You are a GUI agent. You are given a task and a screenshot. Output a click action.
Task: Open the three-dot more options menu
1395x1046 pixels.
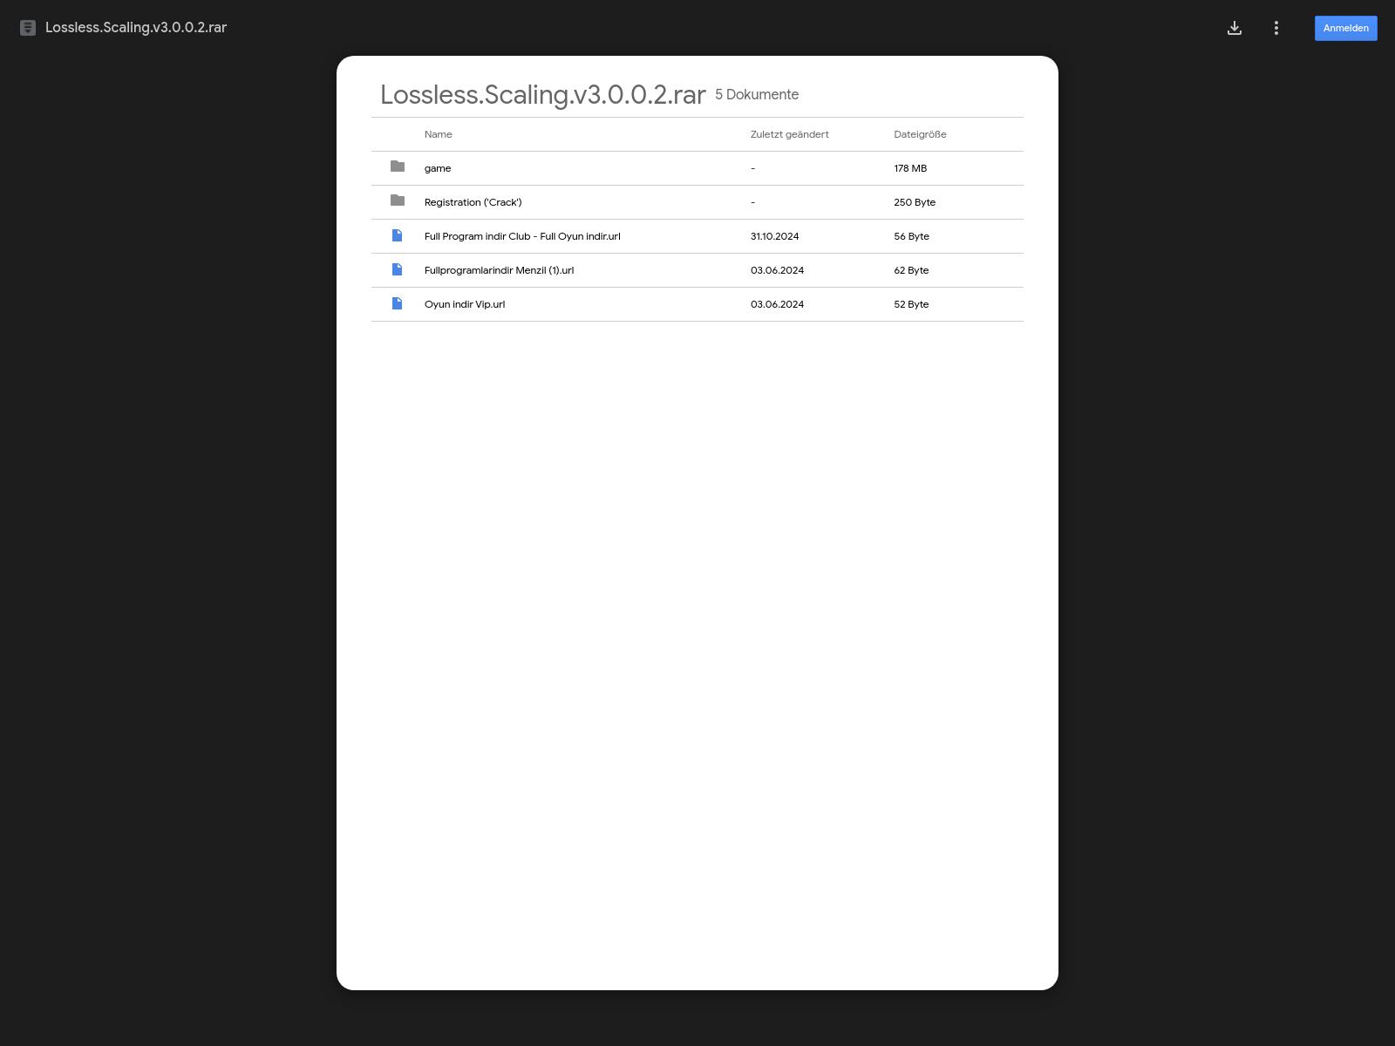click(1276, 28)
